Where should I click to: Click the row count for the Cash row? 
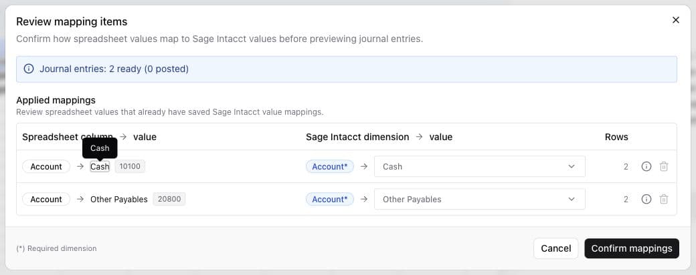[626, 166]
